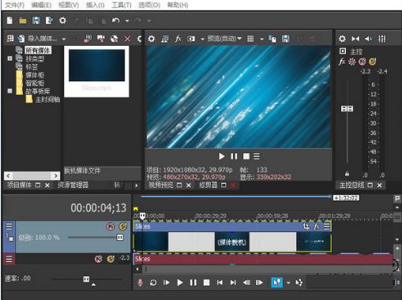Open the Import Media dropdown arrow

click(64, 39)
